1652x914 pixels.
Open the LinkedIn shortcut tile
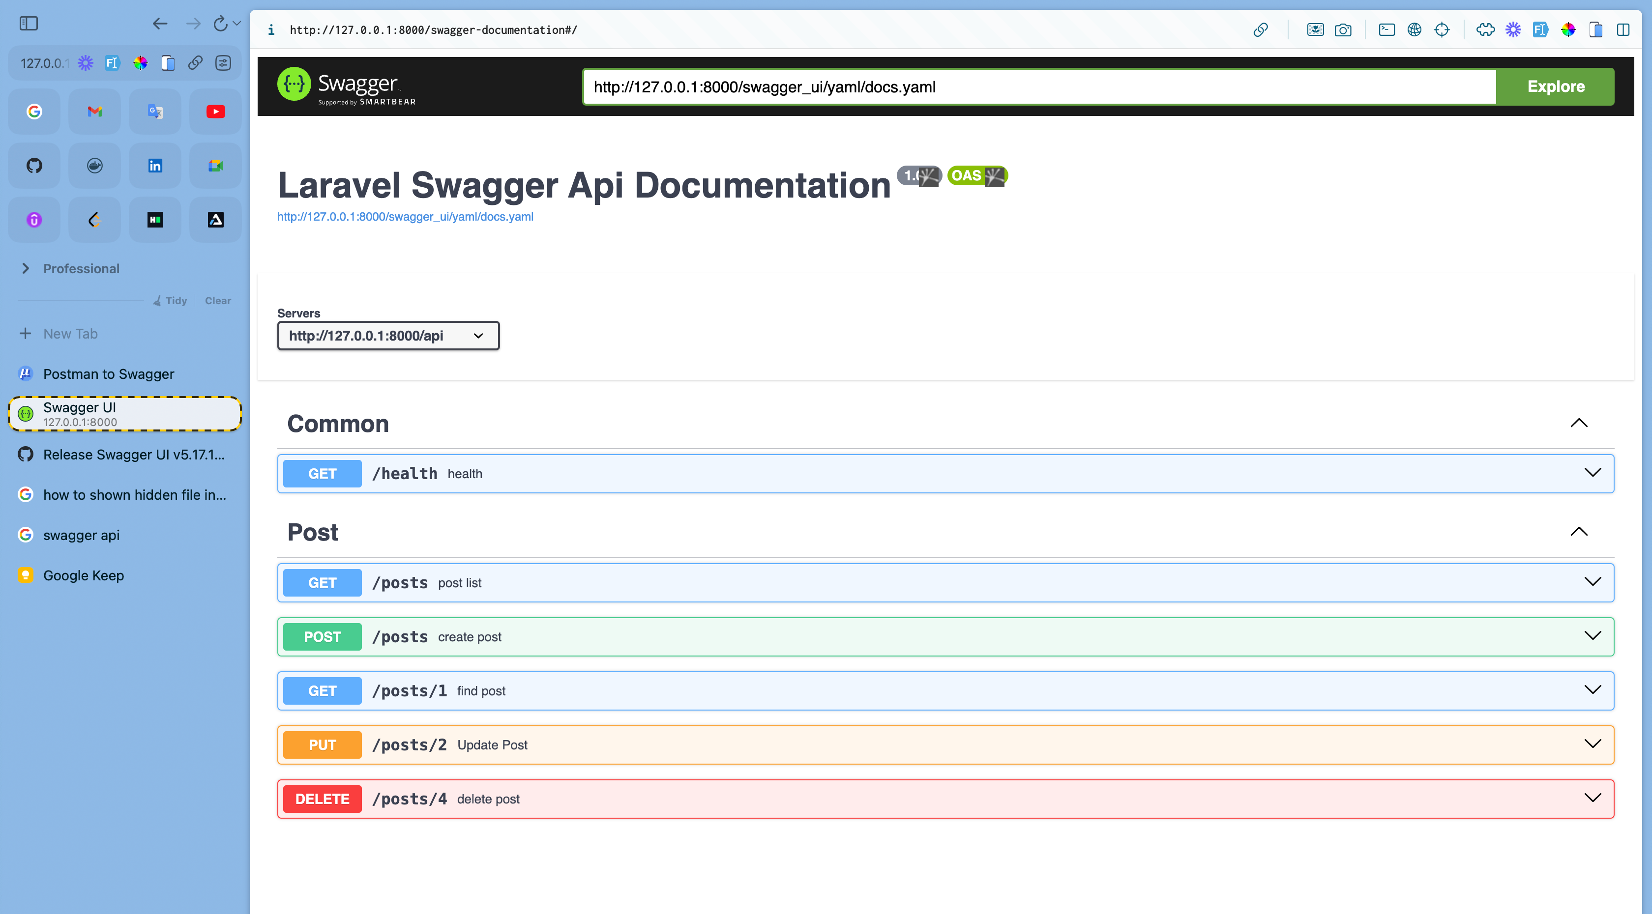pyautogui.click(x=155, y=166)
